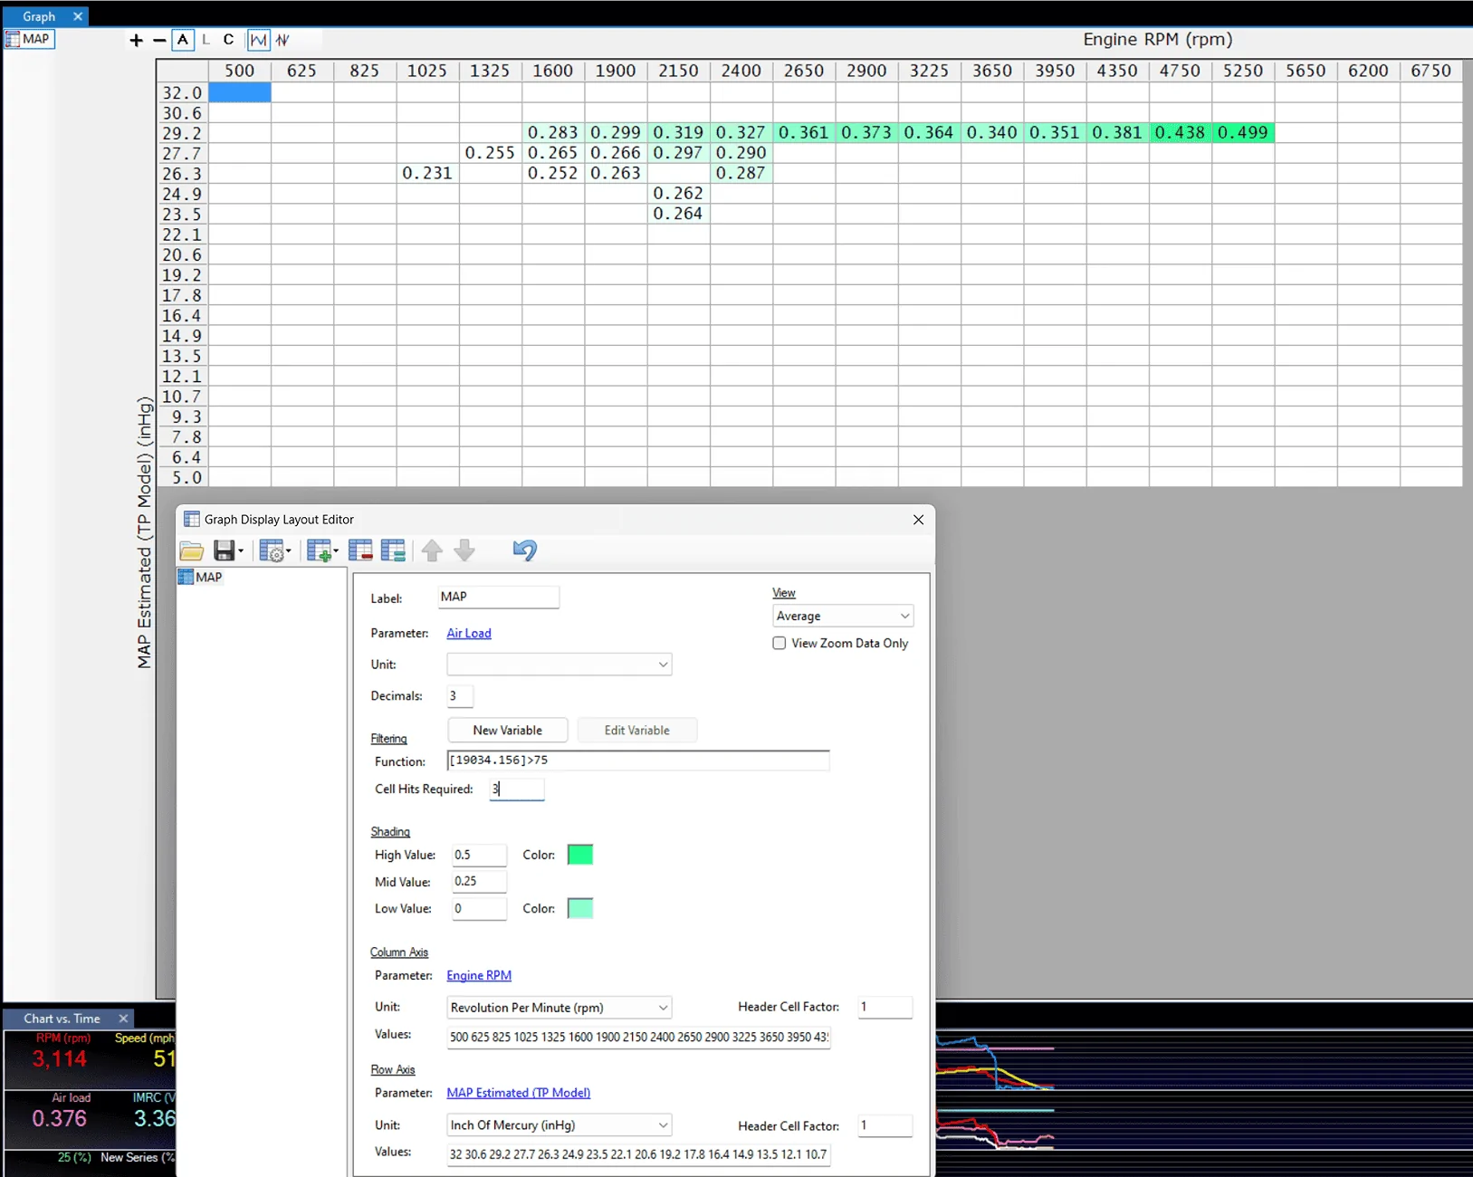Click the cell showing 0.499
The width and height of the screenshot is (1473, 1177).
[x=1243, y=133]
